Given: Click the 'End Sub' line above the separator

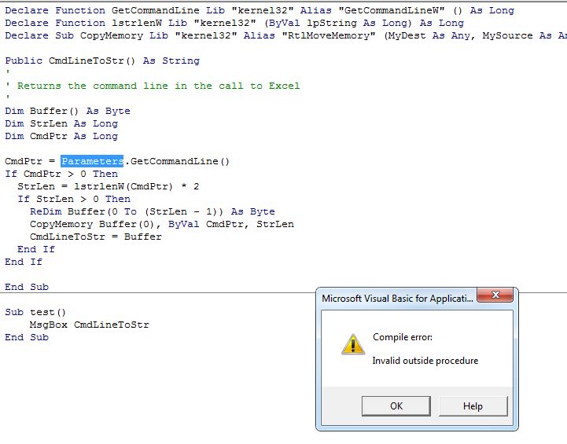Looking at the screenshot, I should [27, 287].
